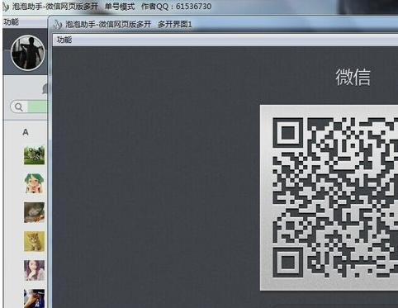The width and height of the screenshot is (398, 308).
Task: Select the green-haired anime avatar contact
Action: click(x=34, y=183)
